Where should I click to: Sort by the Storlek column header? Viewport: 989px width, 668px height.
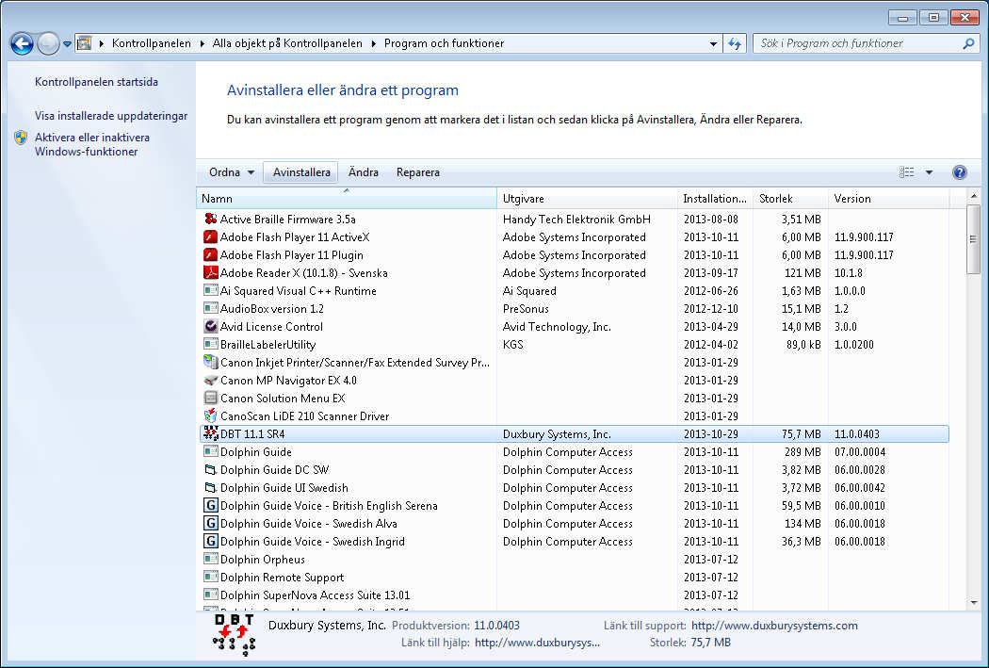pos(789,199)
